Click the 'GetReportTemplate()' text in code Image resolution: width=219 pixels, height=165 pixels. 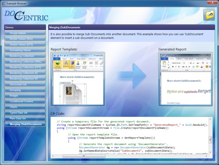(140, 138)
